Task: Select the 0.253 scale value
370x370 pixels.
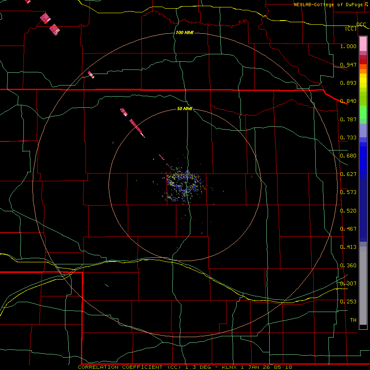Action: point(348,302)
